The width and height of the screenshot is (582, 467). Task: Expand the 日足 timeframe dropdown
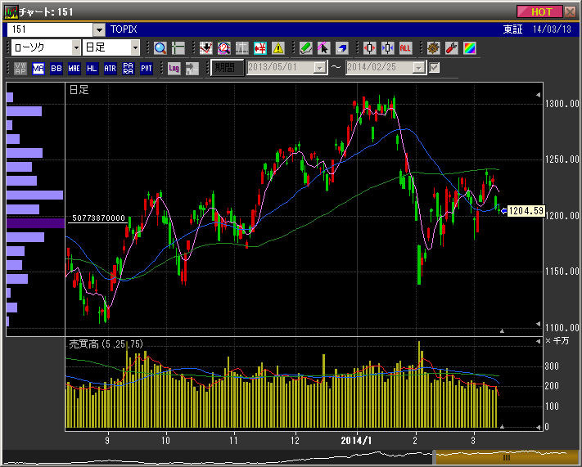135,48
